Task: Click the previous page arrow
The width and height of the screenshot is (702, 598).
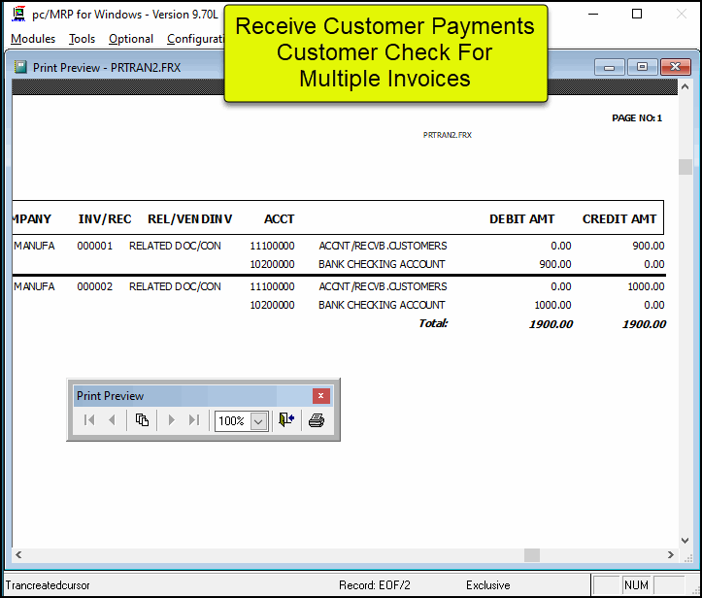Action: tap(112, 420)
